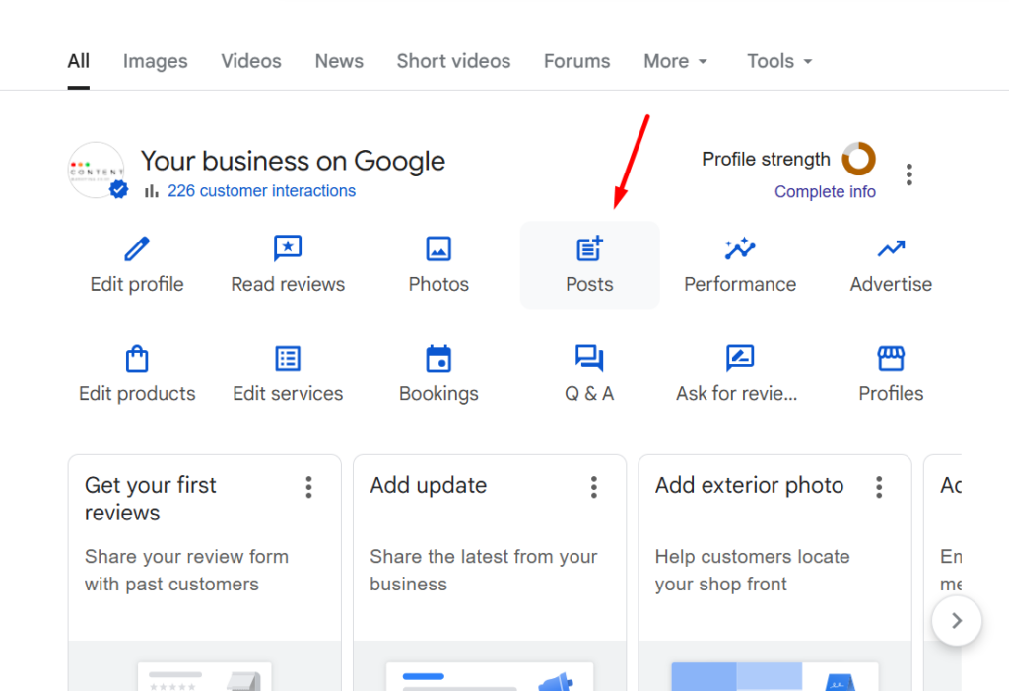Click the Profile strength progress ring
The height and width of the screenshot is (691, 1009).
click(858, 159)
